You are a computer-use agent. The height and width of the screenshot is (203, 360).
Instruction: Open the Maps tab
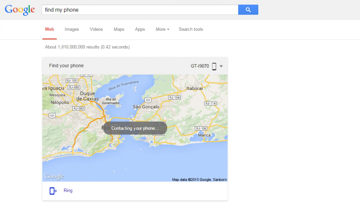coord(119,29)
